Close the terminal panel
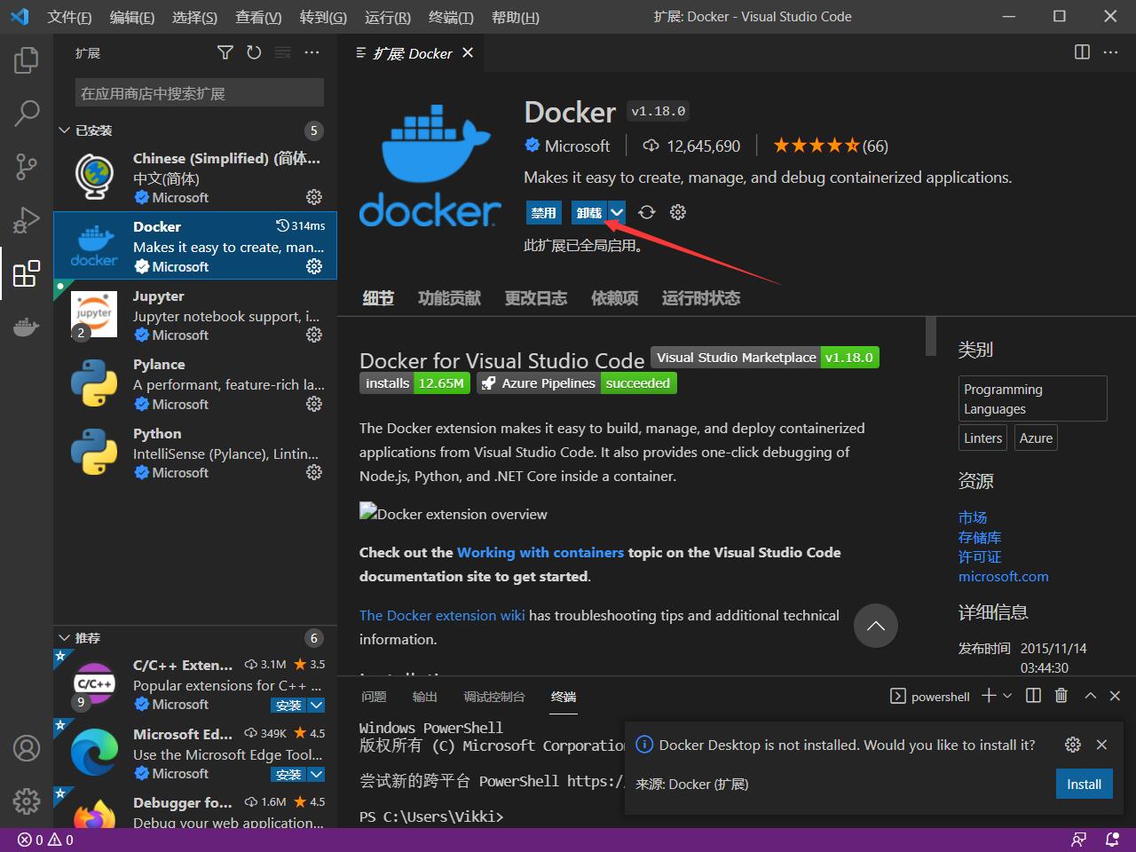This screenshot has height=852, width=1136. (1116, 696)
